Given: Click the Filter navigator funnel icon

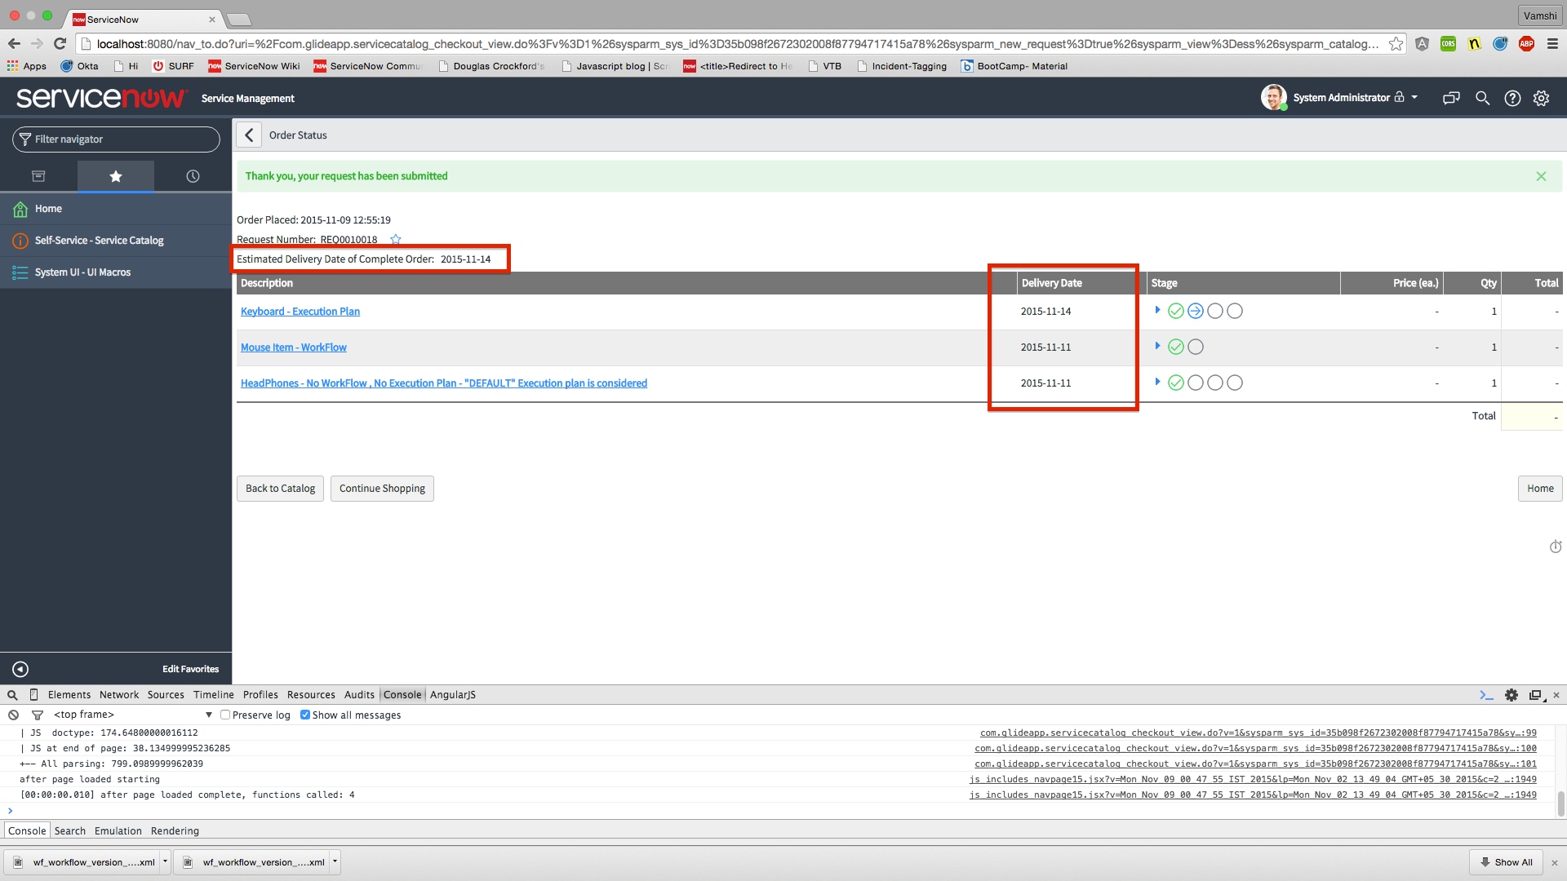Looking at the screenshot, I should click(24, 139).
